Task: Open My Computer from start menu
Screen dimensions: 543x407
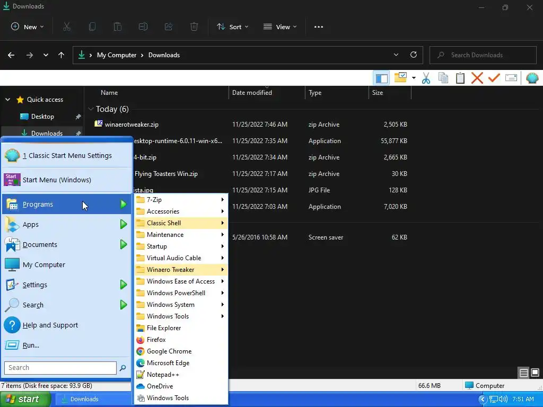Action: tap(67, 265)
